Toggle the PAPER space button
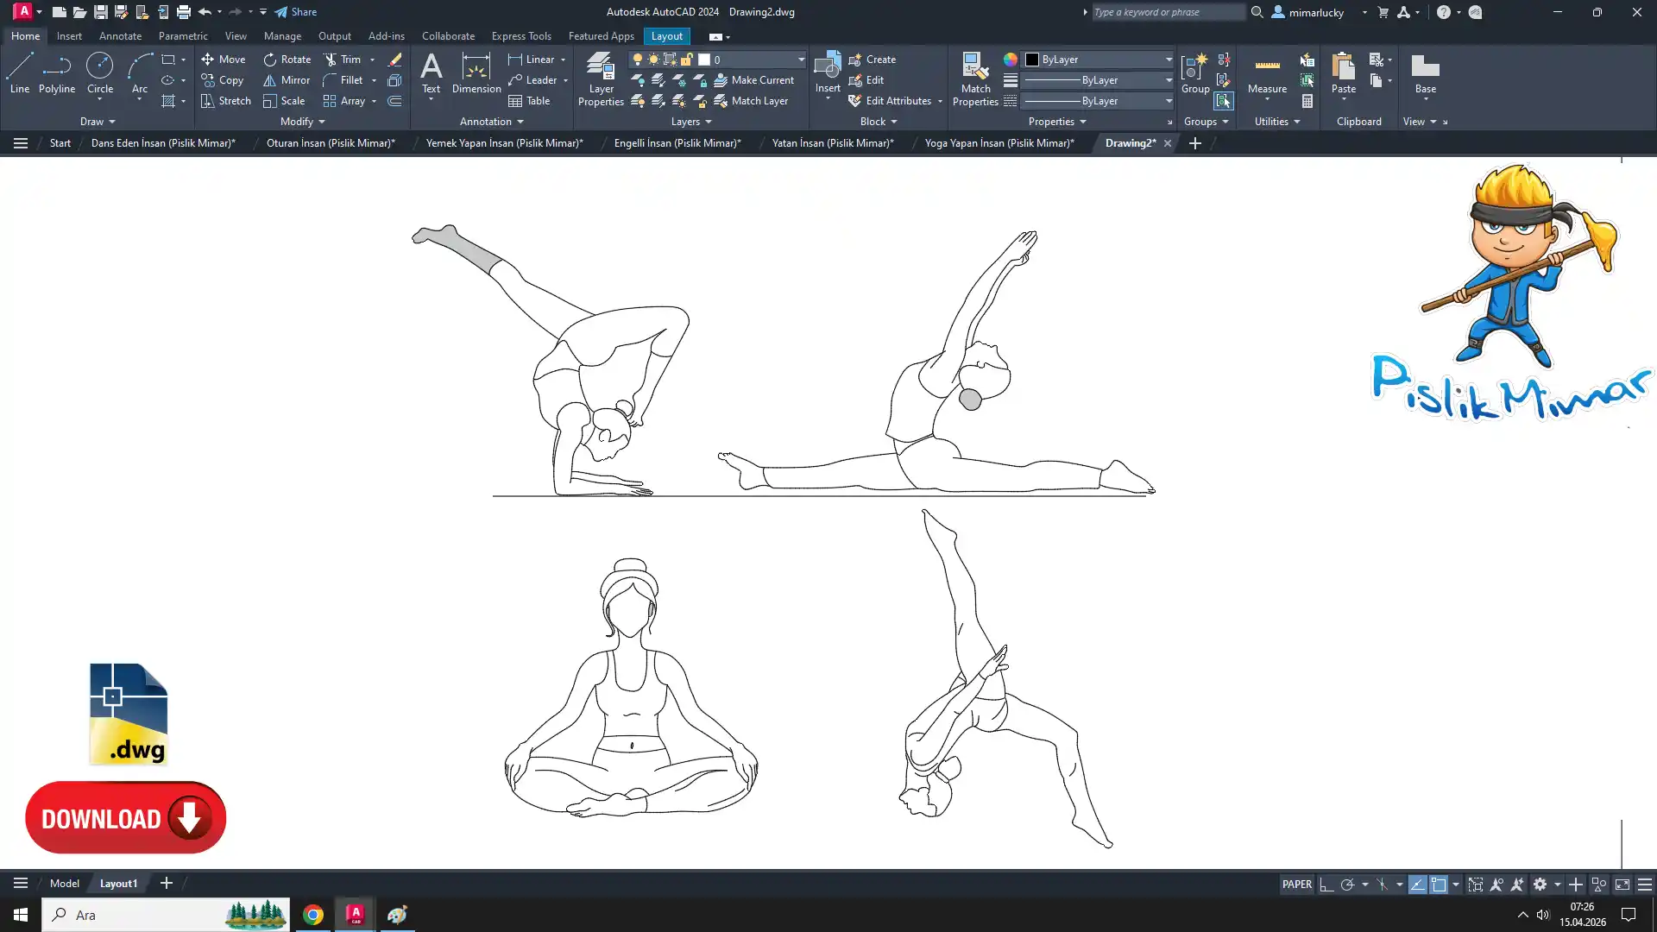 pos(1296,884)
